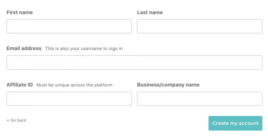
Task: Activate the box under Last name
Action: click(200, 26)
